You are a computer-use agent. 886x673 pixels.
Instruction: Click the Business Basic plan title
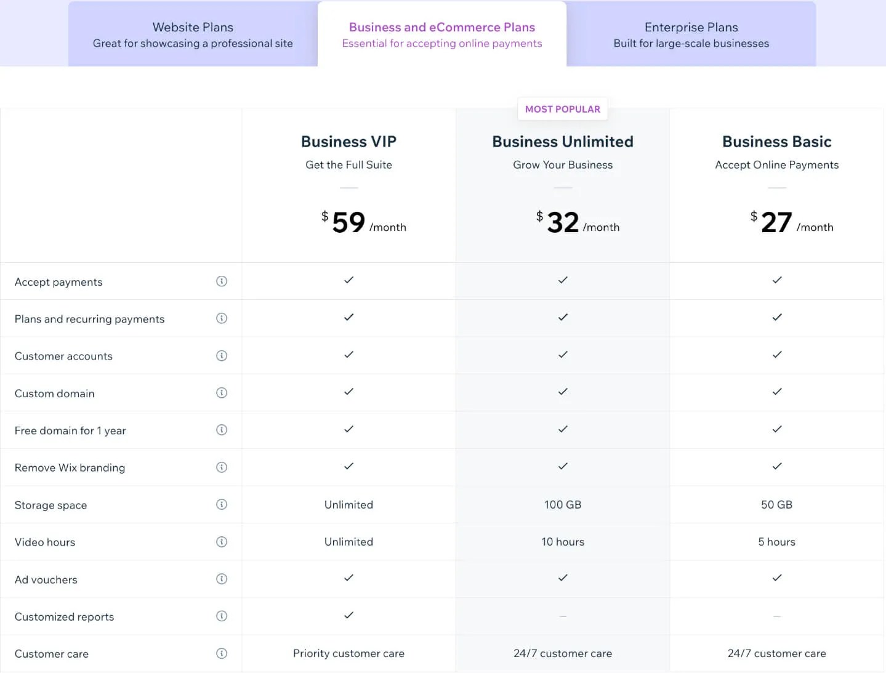click(776, 142)
